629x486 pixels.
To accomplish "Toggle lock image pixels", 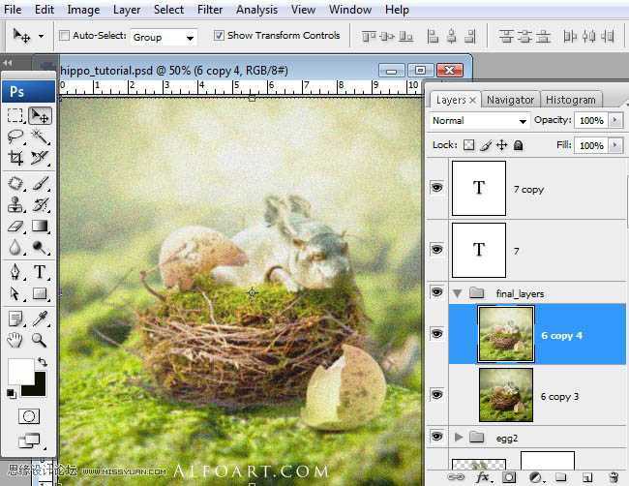I will (x=486, y=145).
